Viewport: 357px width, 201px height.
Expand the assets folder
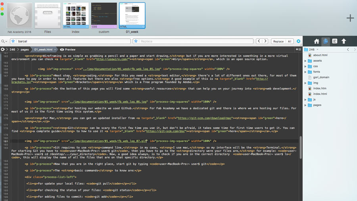coord(305,61)
